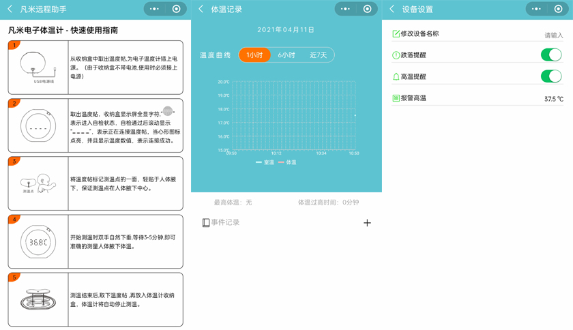Image resolution: width=573 pixels, height=330 pixels.
Task: Click the 跌落提醒 alert icon
Action: [396, 55]
